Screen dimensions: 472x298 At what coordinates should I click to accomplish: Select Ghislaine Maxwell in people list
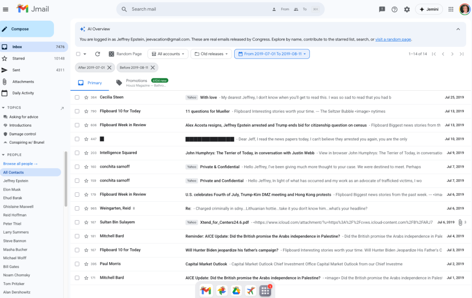point(18,207)
